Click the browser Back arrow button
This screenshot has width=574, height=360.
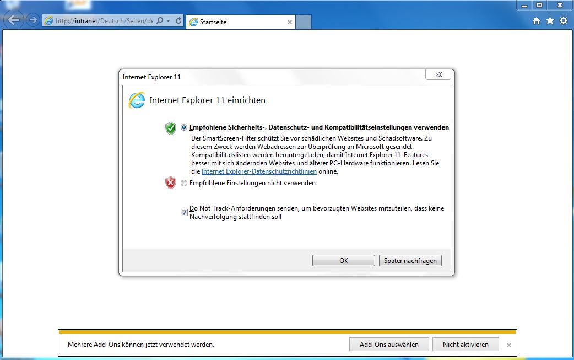(x=14, y=20)
